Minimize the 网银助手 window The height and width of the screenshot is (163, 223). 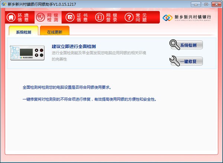[x=196, y=4]
